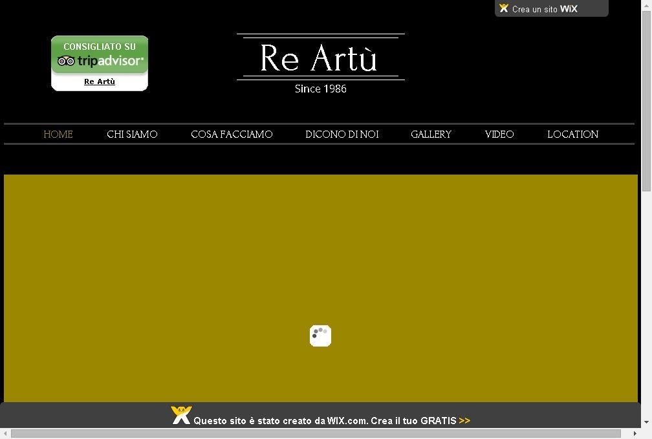Click the Crea un sito WiX button
The width and height of the screenshot is (652, 439).
[551, 8]
